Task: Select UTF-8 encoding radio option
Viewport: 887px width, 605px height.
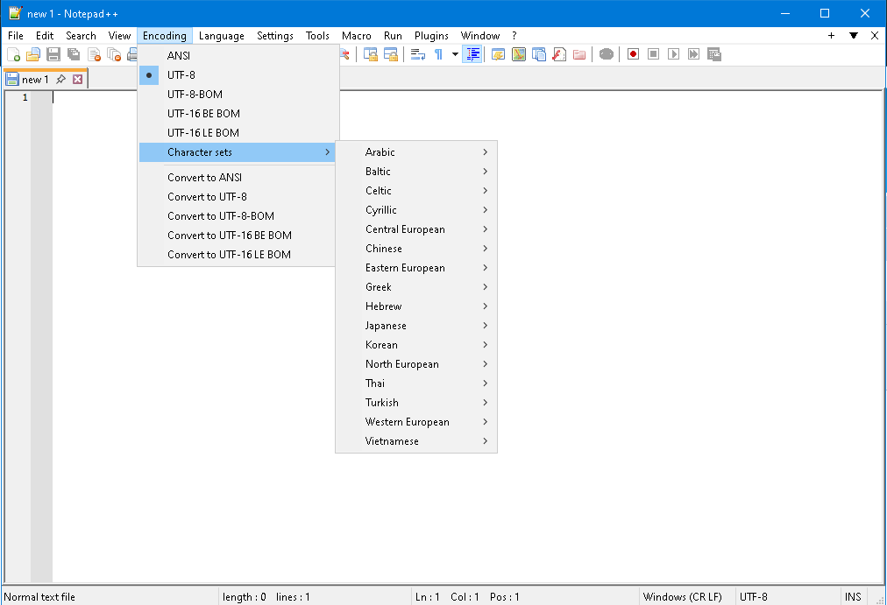Action: click(x=181, y=75)
